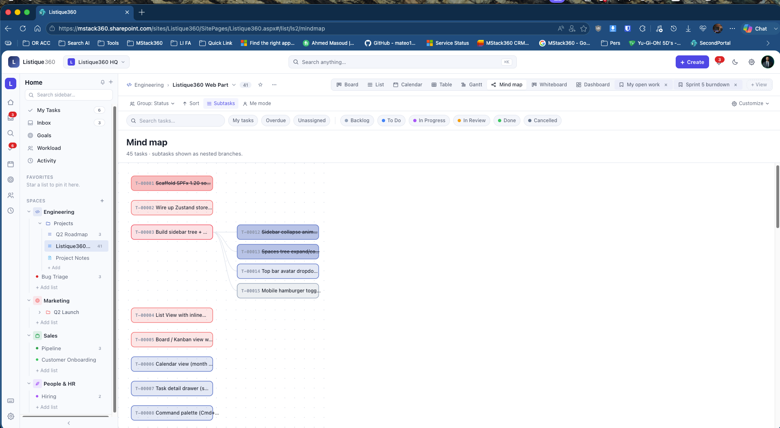Switch to the Board view tab
The width and height of the screenshot is (780, 428).
click(347, 85)
